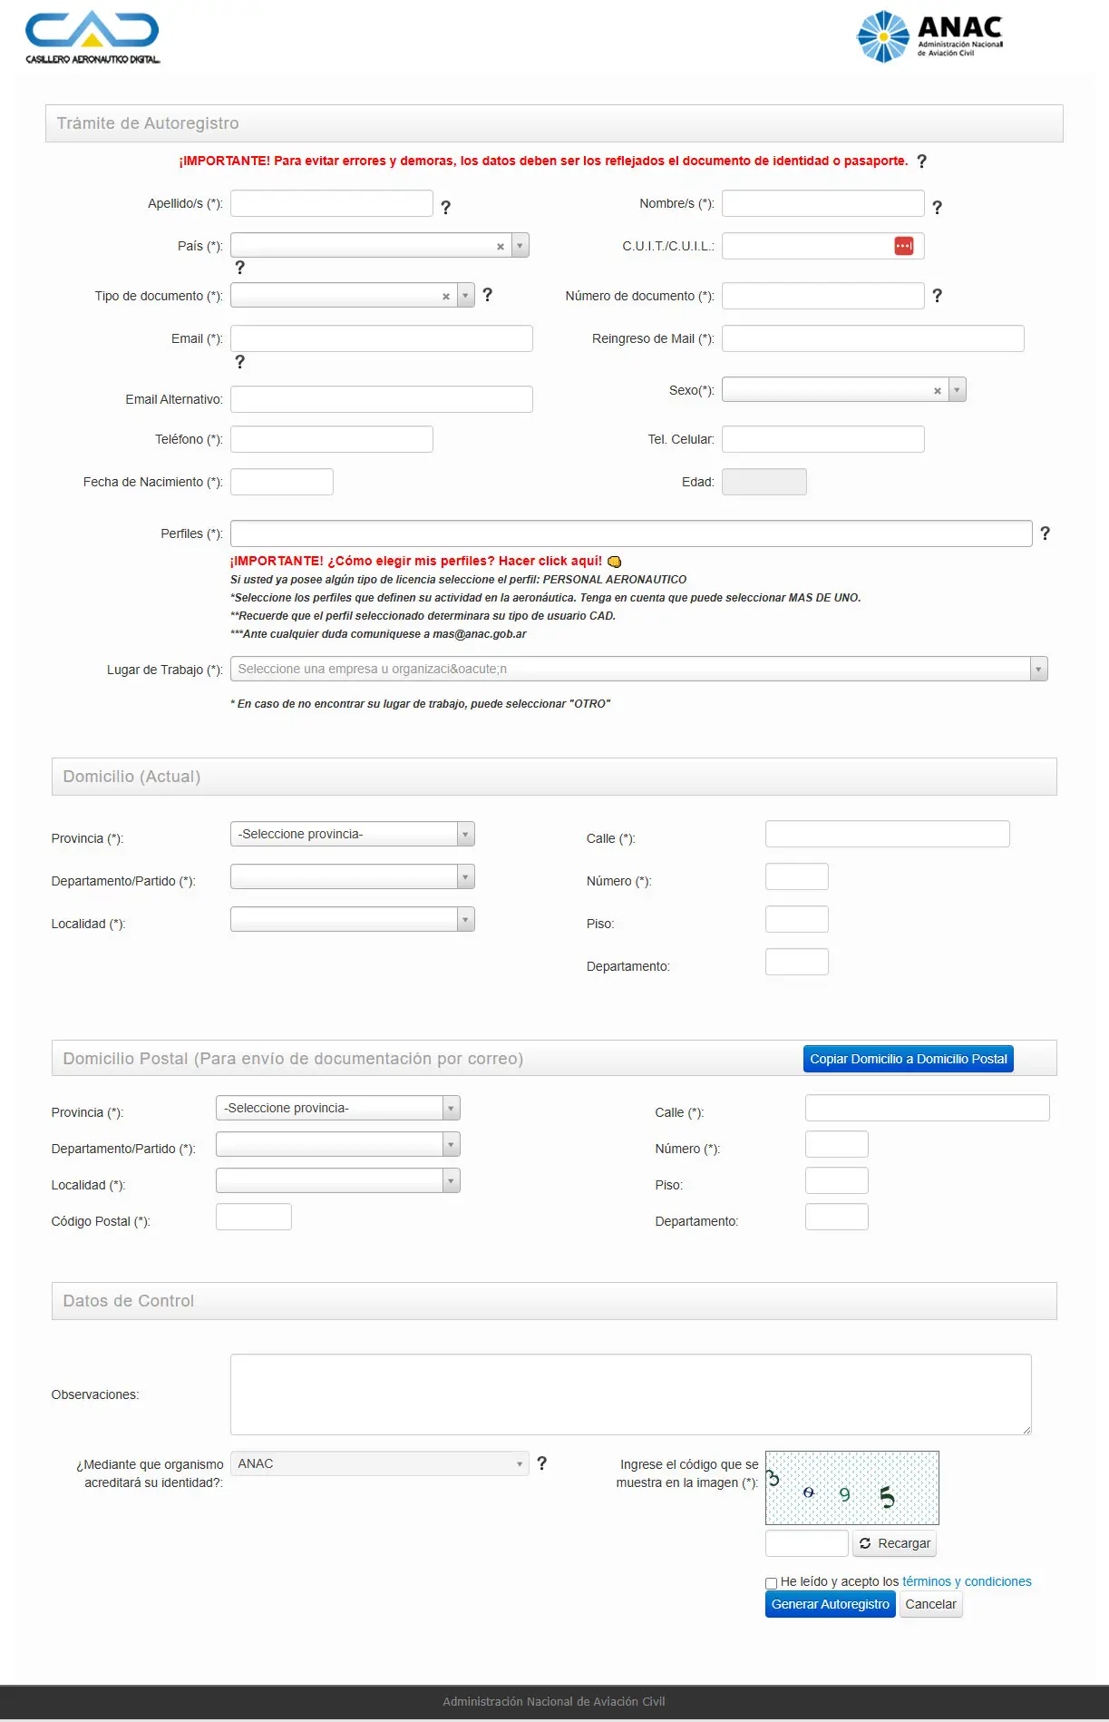Click Copiar Domicilio a Domicilio Postal button
1109x1722 pixels.
[909, 1059]
